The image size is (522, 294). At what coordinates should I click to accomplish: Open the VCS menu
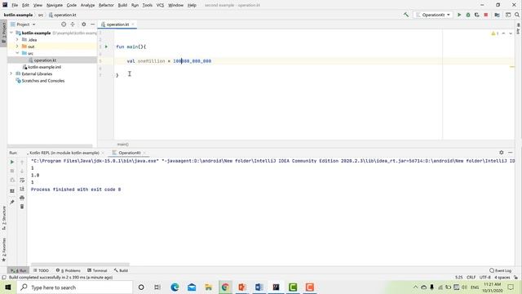pyautogui.click(x=160, y=5)
